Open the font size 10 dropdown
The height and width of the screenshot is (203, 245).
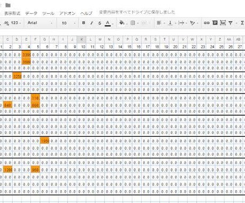(69, 23)
